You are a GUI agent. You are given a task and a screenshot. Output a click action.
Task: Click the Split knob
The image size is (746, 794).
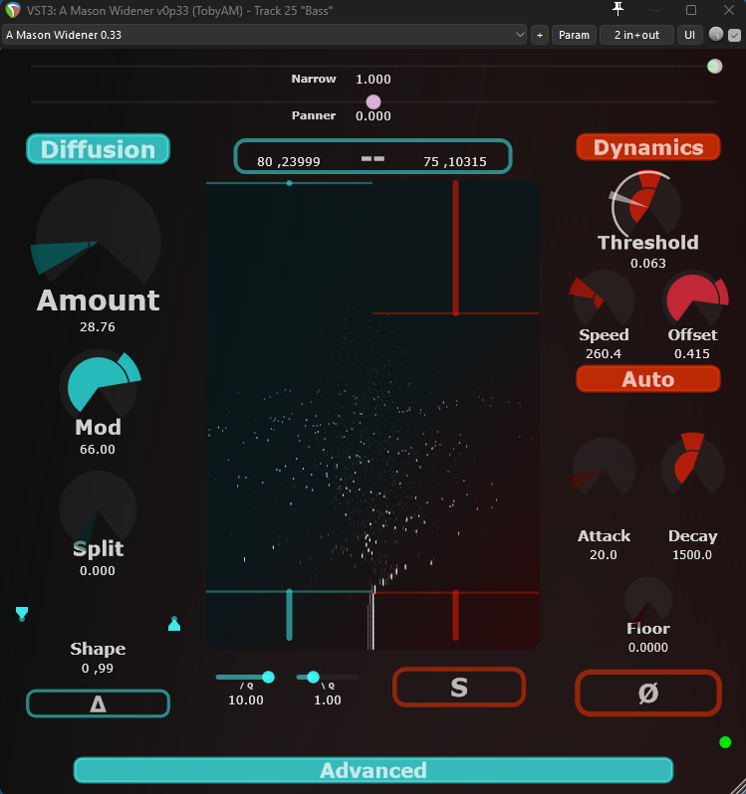point(98,507)
